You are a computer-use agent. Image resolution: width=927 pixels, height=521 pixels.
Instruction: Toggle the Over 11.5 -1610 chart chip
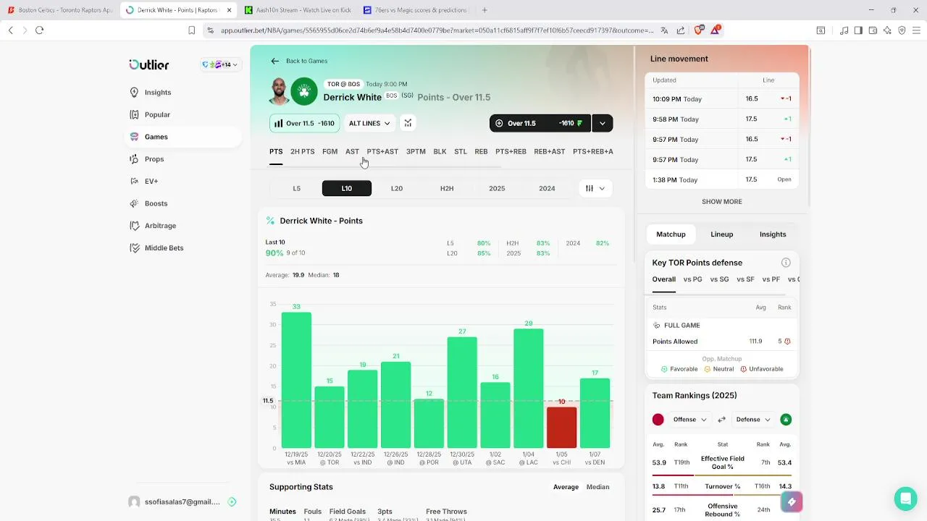[304, 123]
